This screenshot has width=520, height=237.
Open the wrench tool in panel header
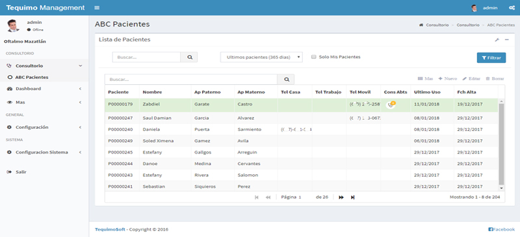(497, 40)
